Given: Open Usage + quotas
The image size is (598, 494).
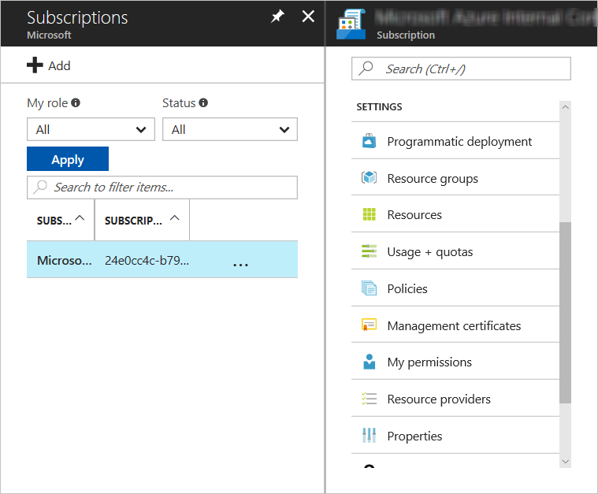Looking at the screenshot, I should 455,251.
